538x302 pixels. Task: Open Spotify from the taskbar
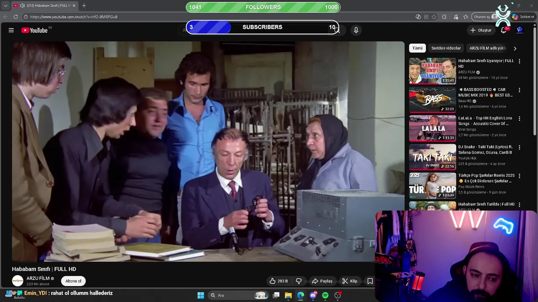325,295
